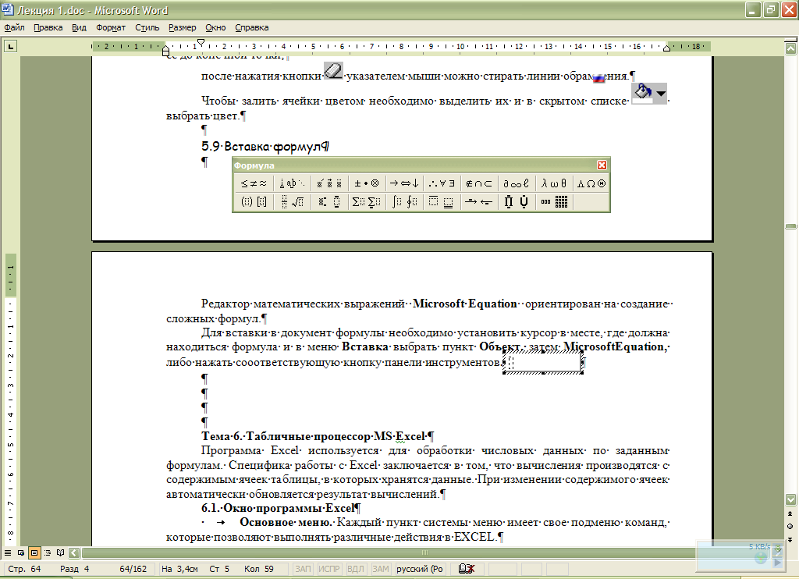Open the Размер menu

click(182, 27)
